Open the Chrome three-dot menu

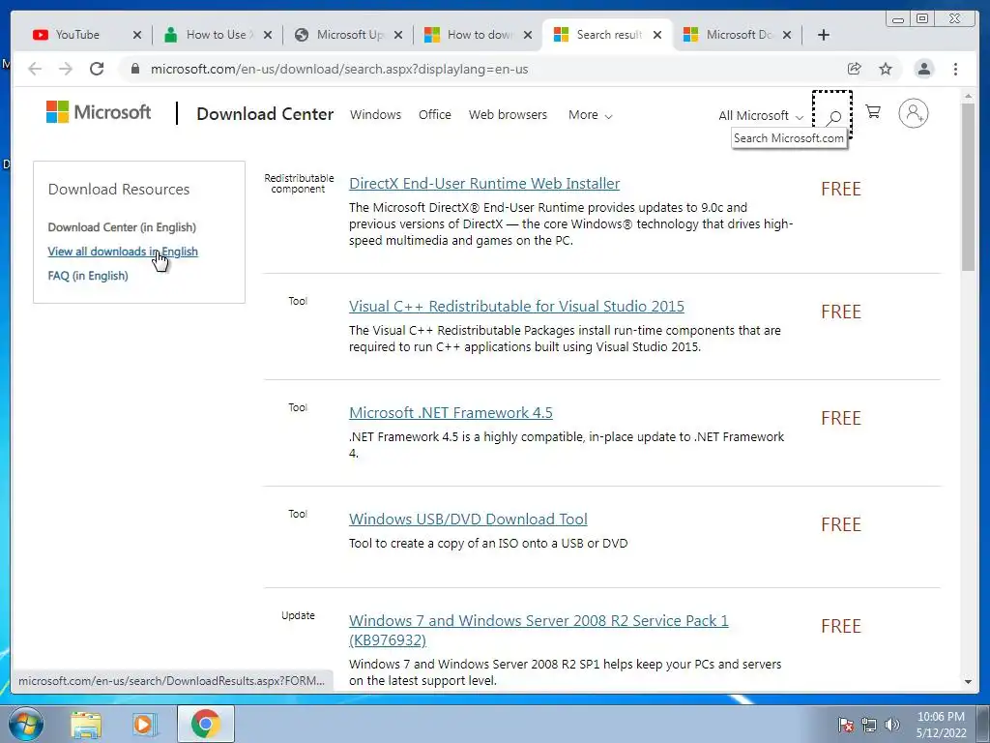955,69
